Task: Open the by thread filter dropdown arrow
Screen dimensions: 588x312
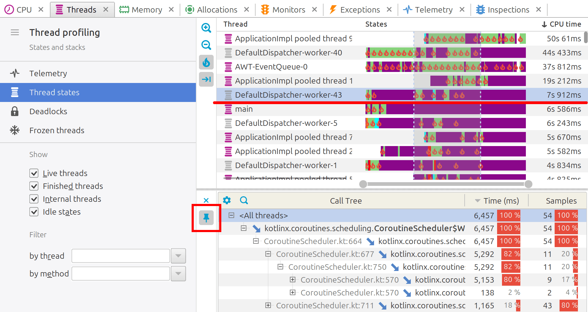Action: [178, 256]
